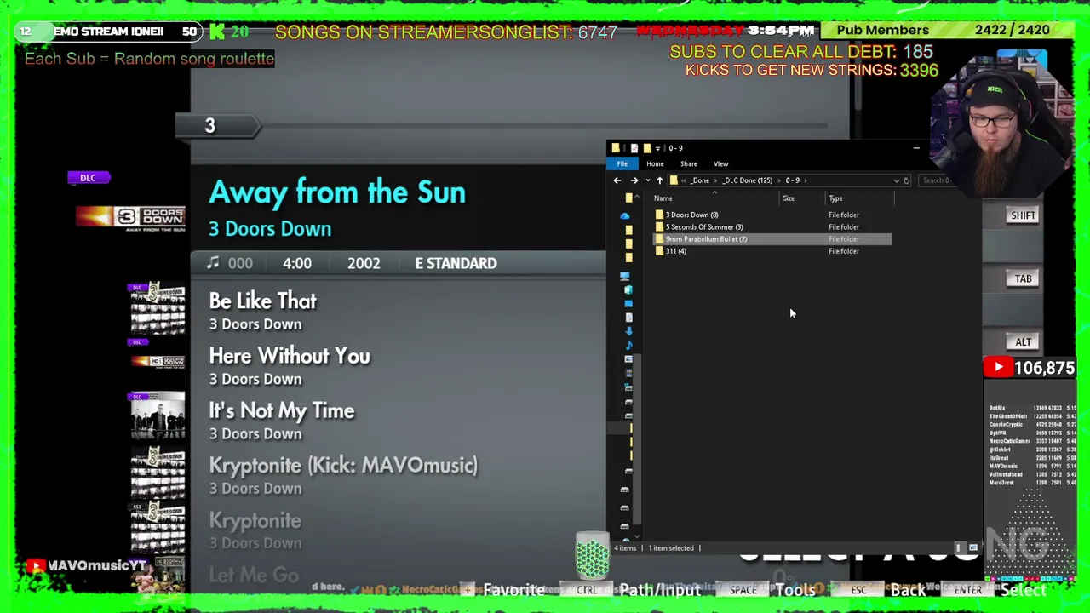Image resolution: width=1090 pixels, height=613 pixels.
Task: Open Downloads arrow icon in navigation pane
Action: coord(628,331)
